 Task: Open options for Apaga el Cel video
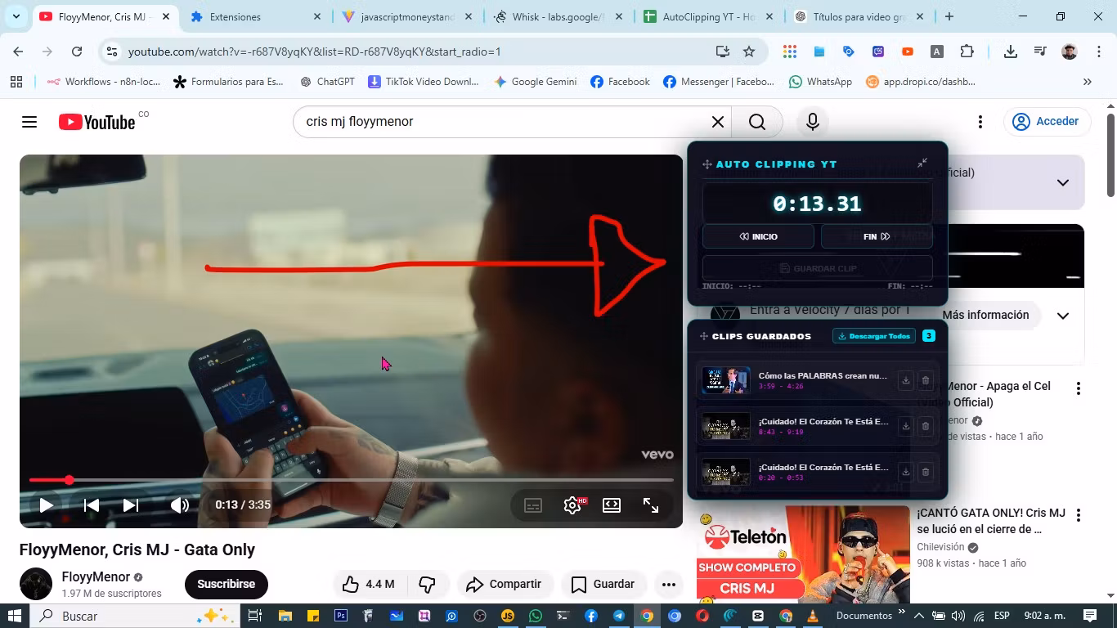(x=1079, y=388)
